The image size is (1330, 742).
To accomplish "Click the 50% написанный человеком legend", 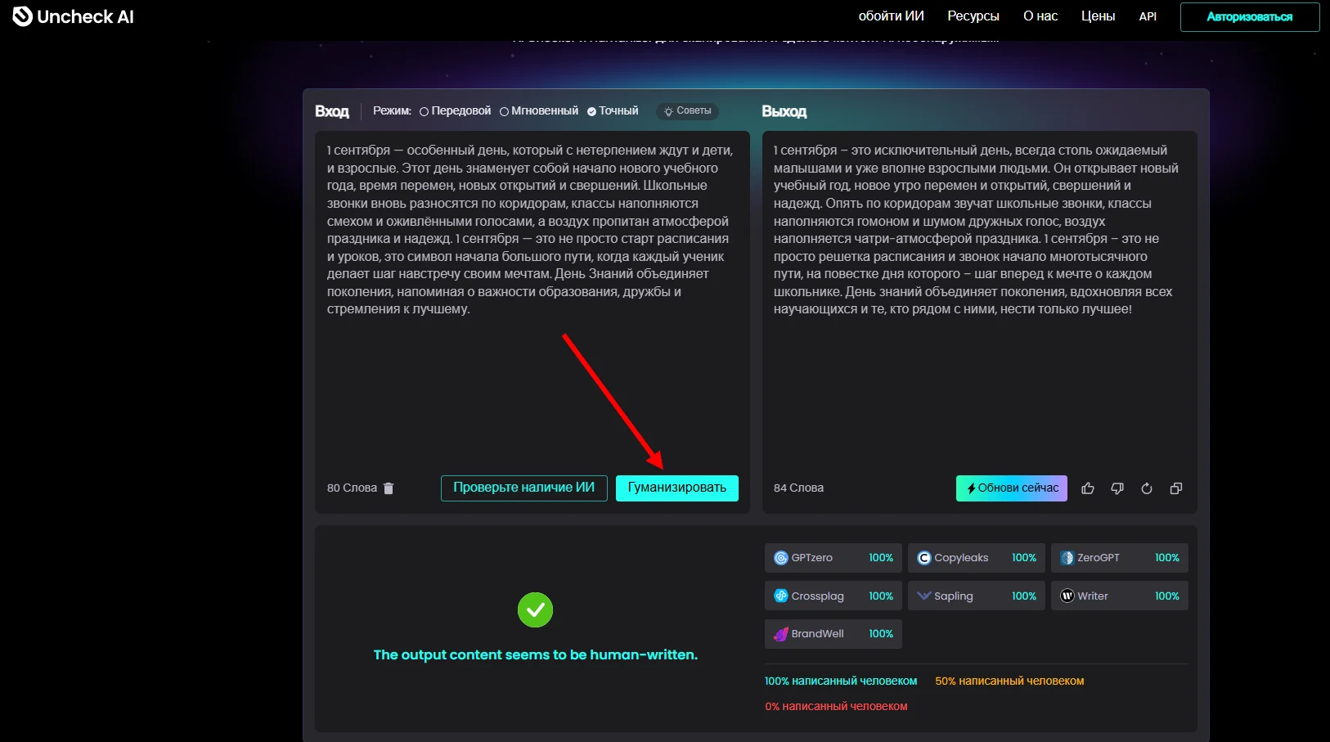I will (1009, 681).
